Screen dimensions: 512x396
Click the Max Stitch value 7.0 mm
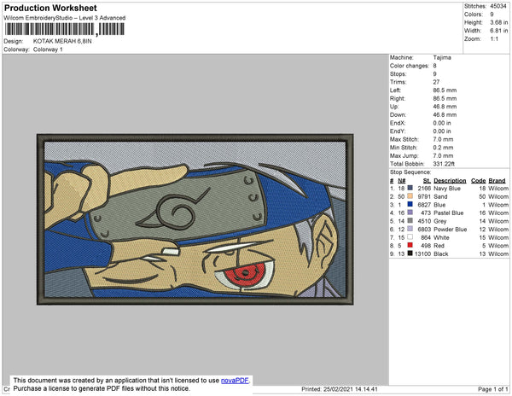pos(443,139)
